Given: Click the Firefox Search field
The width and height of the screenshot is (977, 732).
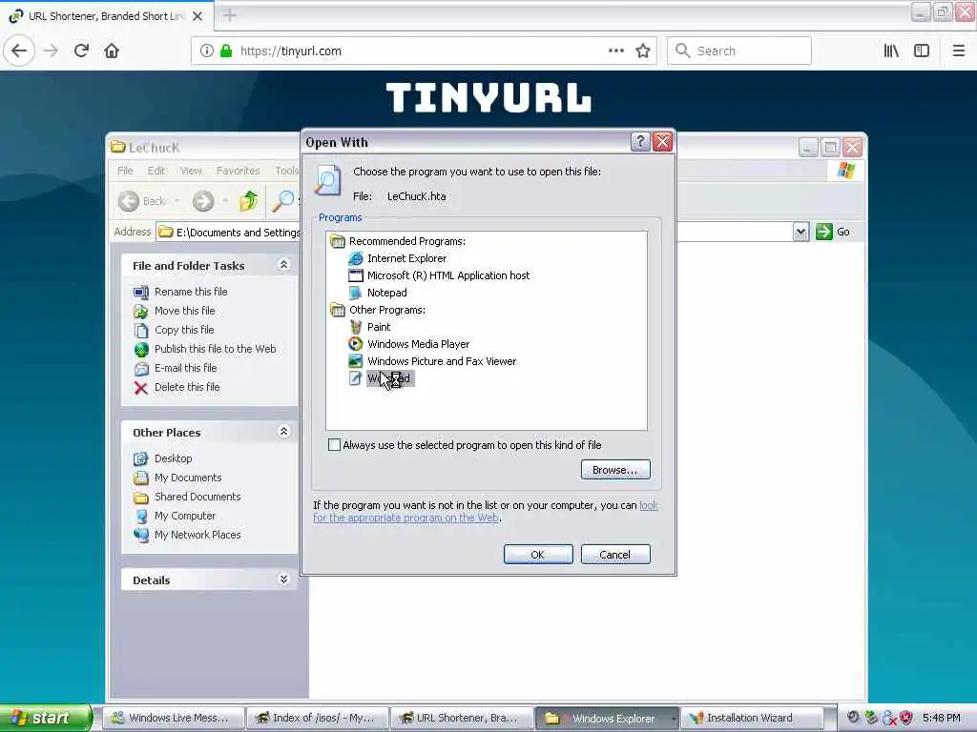Looking at the screenshot, I should (739, 51).
